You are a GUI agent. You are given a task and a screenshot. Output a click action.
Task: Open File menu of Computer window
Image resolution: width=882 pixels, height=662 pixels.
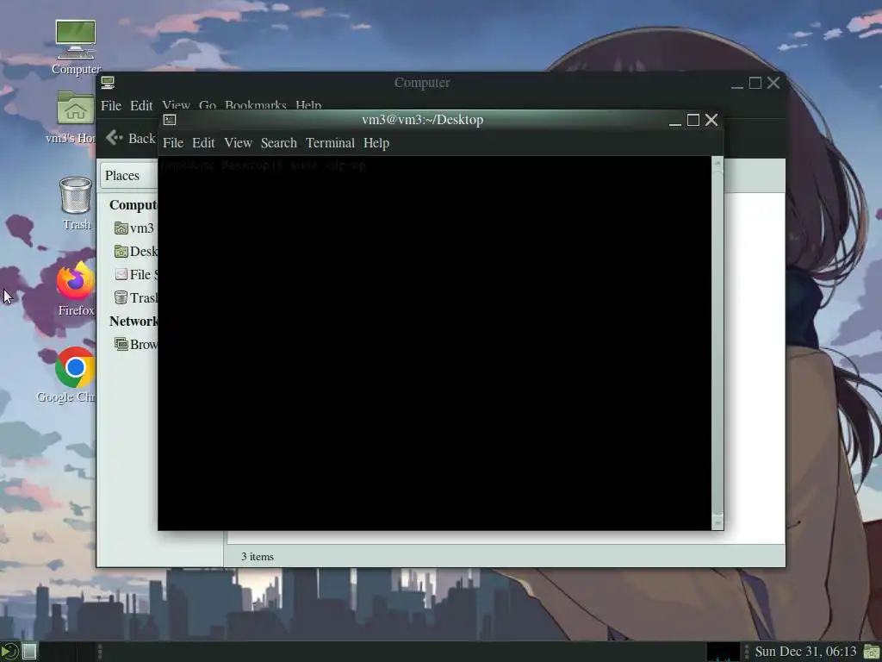click(x=111, y=106)
